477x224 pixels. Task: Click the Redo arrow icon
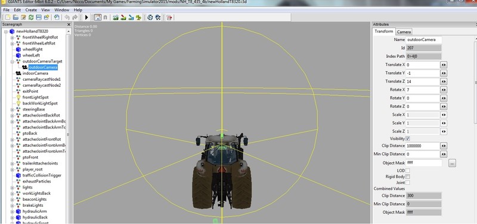tap(75, 18)
